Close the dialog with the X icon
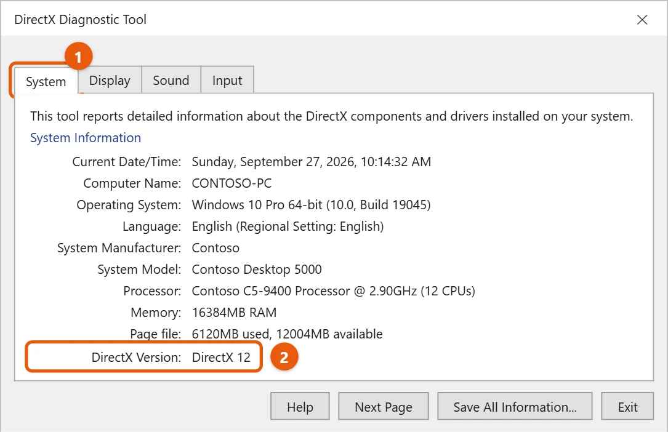The height and width of the screenshot is (432, 668). [642, 20]
